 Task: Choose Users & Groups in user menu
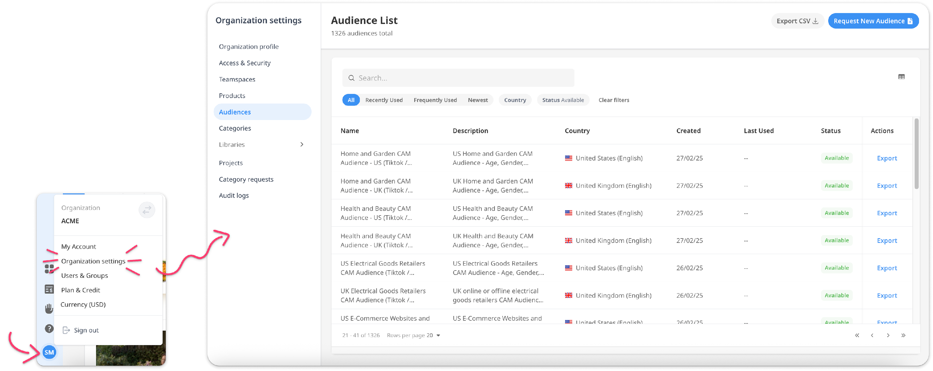pos(84,275)
